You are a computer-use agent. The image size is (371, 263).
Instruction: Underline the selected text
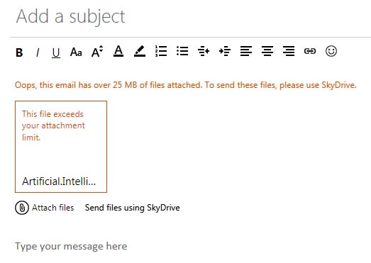click(56, 52)
